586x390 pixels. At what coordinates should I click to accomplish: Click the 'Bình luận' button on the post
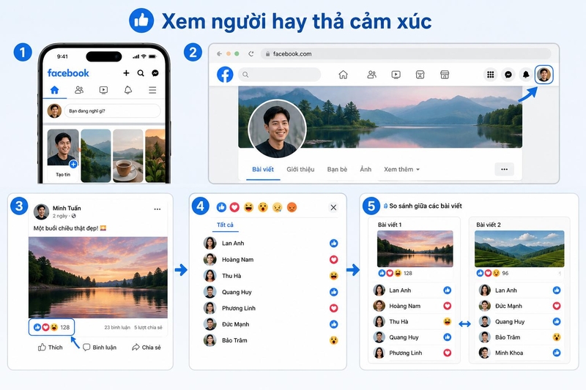[x=100, y=348]
